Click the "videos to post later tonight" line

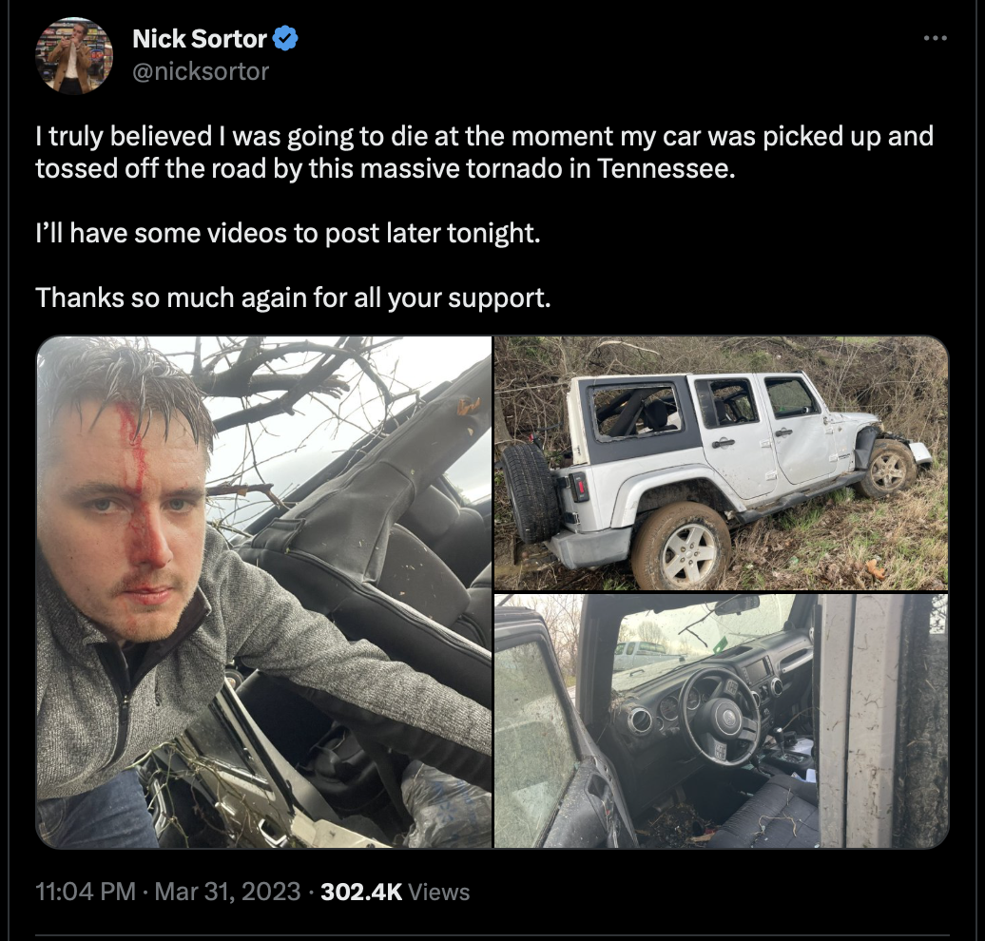288,233
